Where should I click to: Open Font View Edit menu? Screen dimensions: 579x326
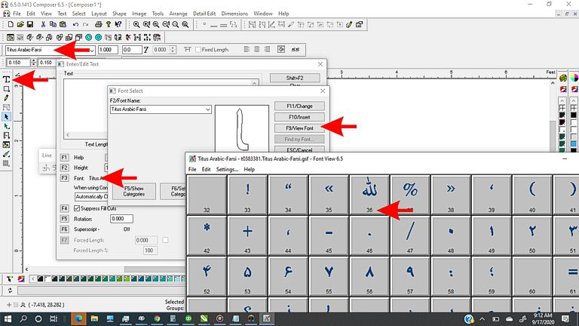206,169
